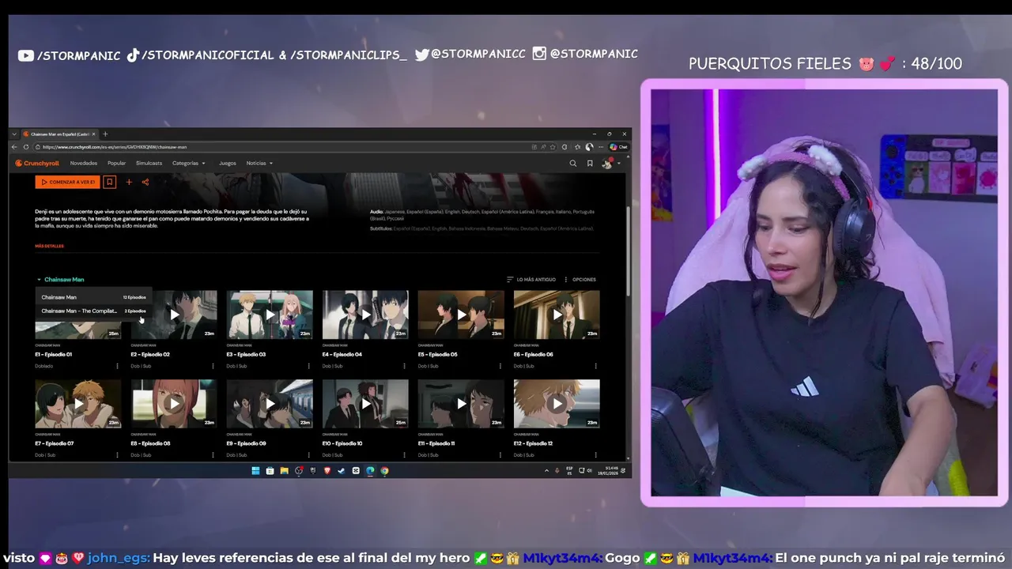Show hidden system tray icons
The image size is (1012, 569).
(x=546, y=471)
